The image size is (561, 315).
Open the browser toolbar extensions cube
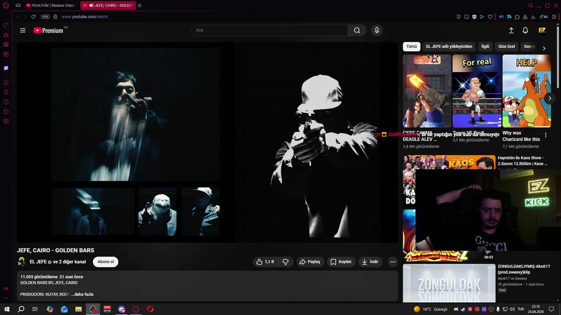pos(517,17)
